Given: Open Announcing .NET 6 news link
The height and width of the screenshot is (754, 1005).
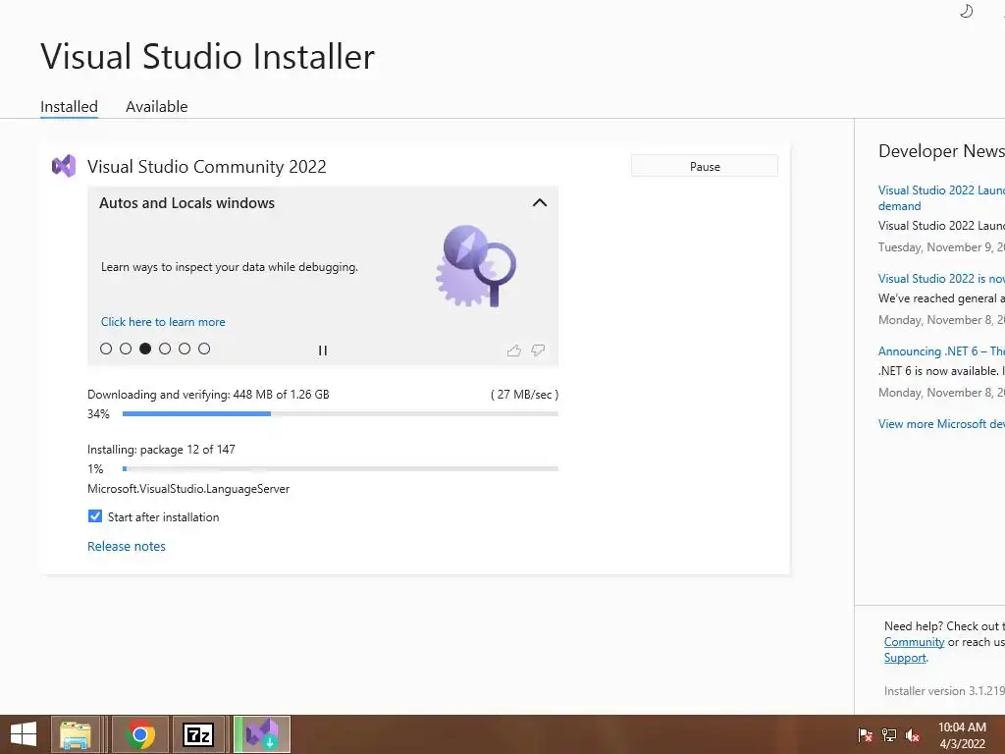Looking at the screenshot, I should (941, 350).
